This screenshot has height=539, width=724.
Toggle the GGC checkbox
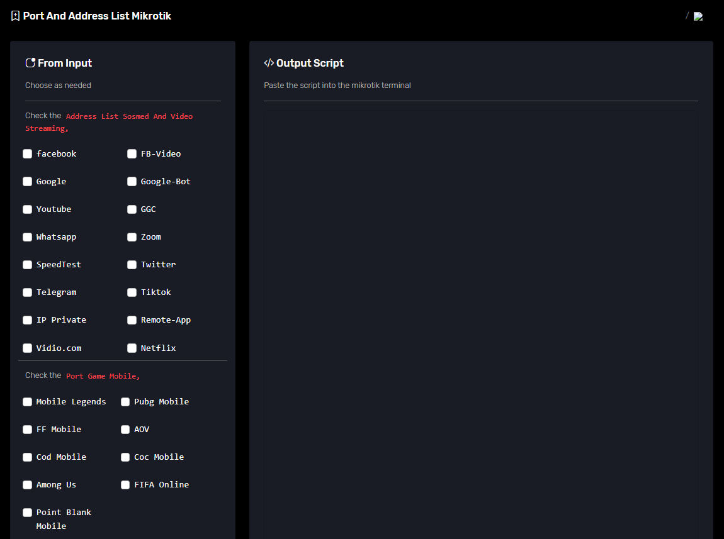point(132,209)
